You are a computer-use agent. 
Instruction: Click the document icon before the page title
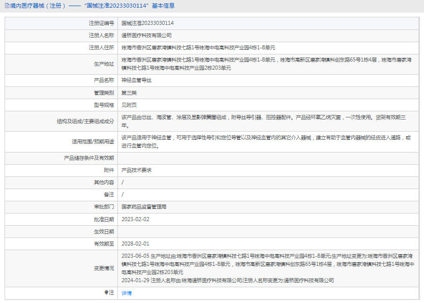tap(7, 6)
